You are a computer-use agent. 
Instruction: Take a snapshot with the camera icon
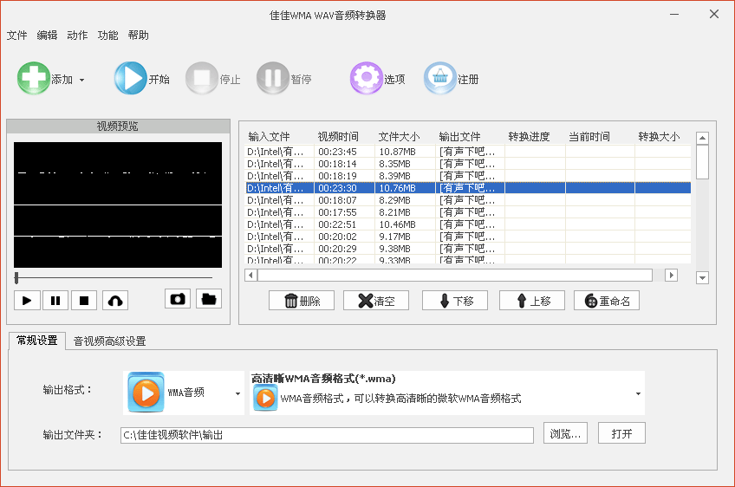click(x=178, y=299)
